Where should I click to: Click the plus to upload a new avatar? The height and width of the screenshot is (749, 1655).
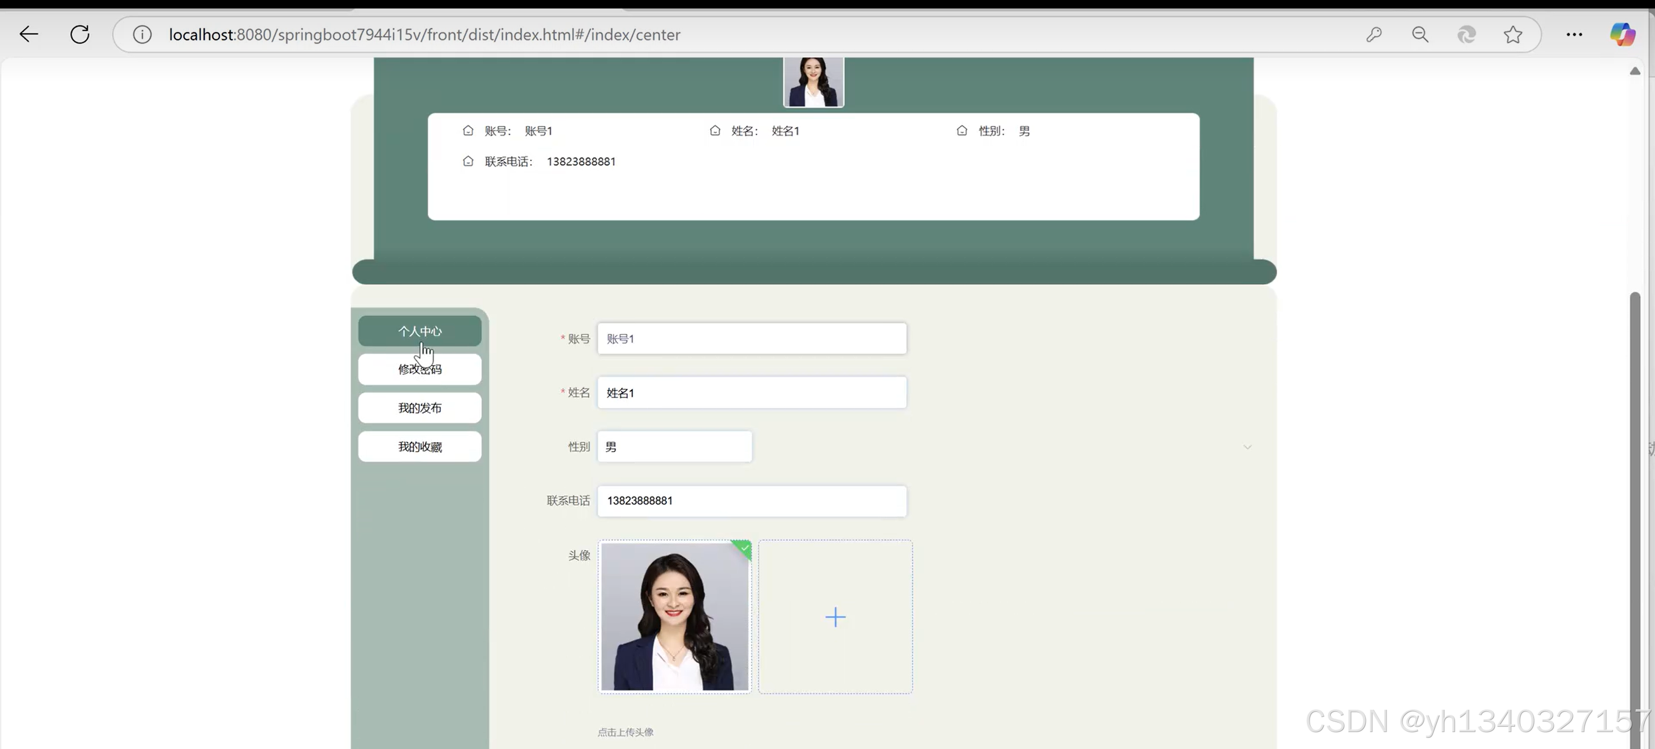pyautogui.click(x=835, y=617)
